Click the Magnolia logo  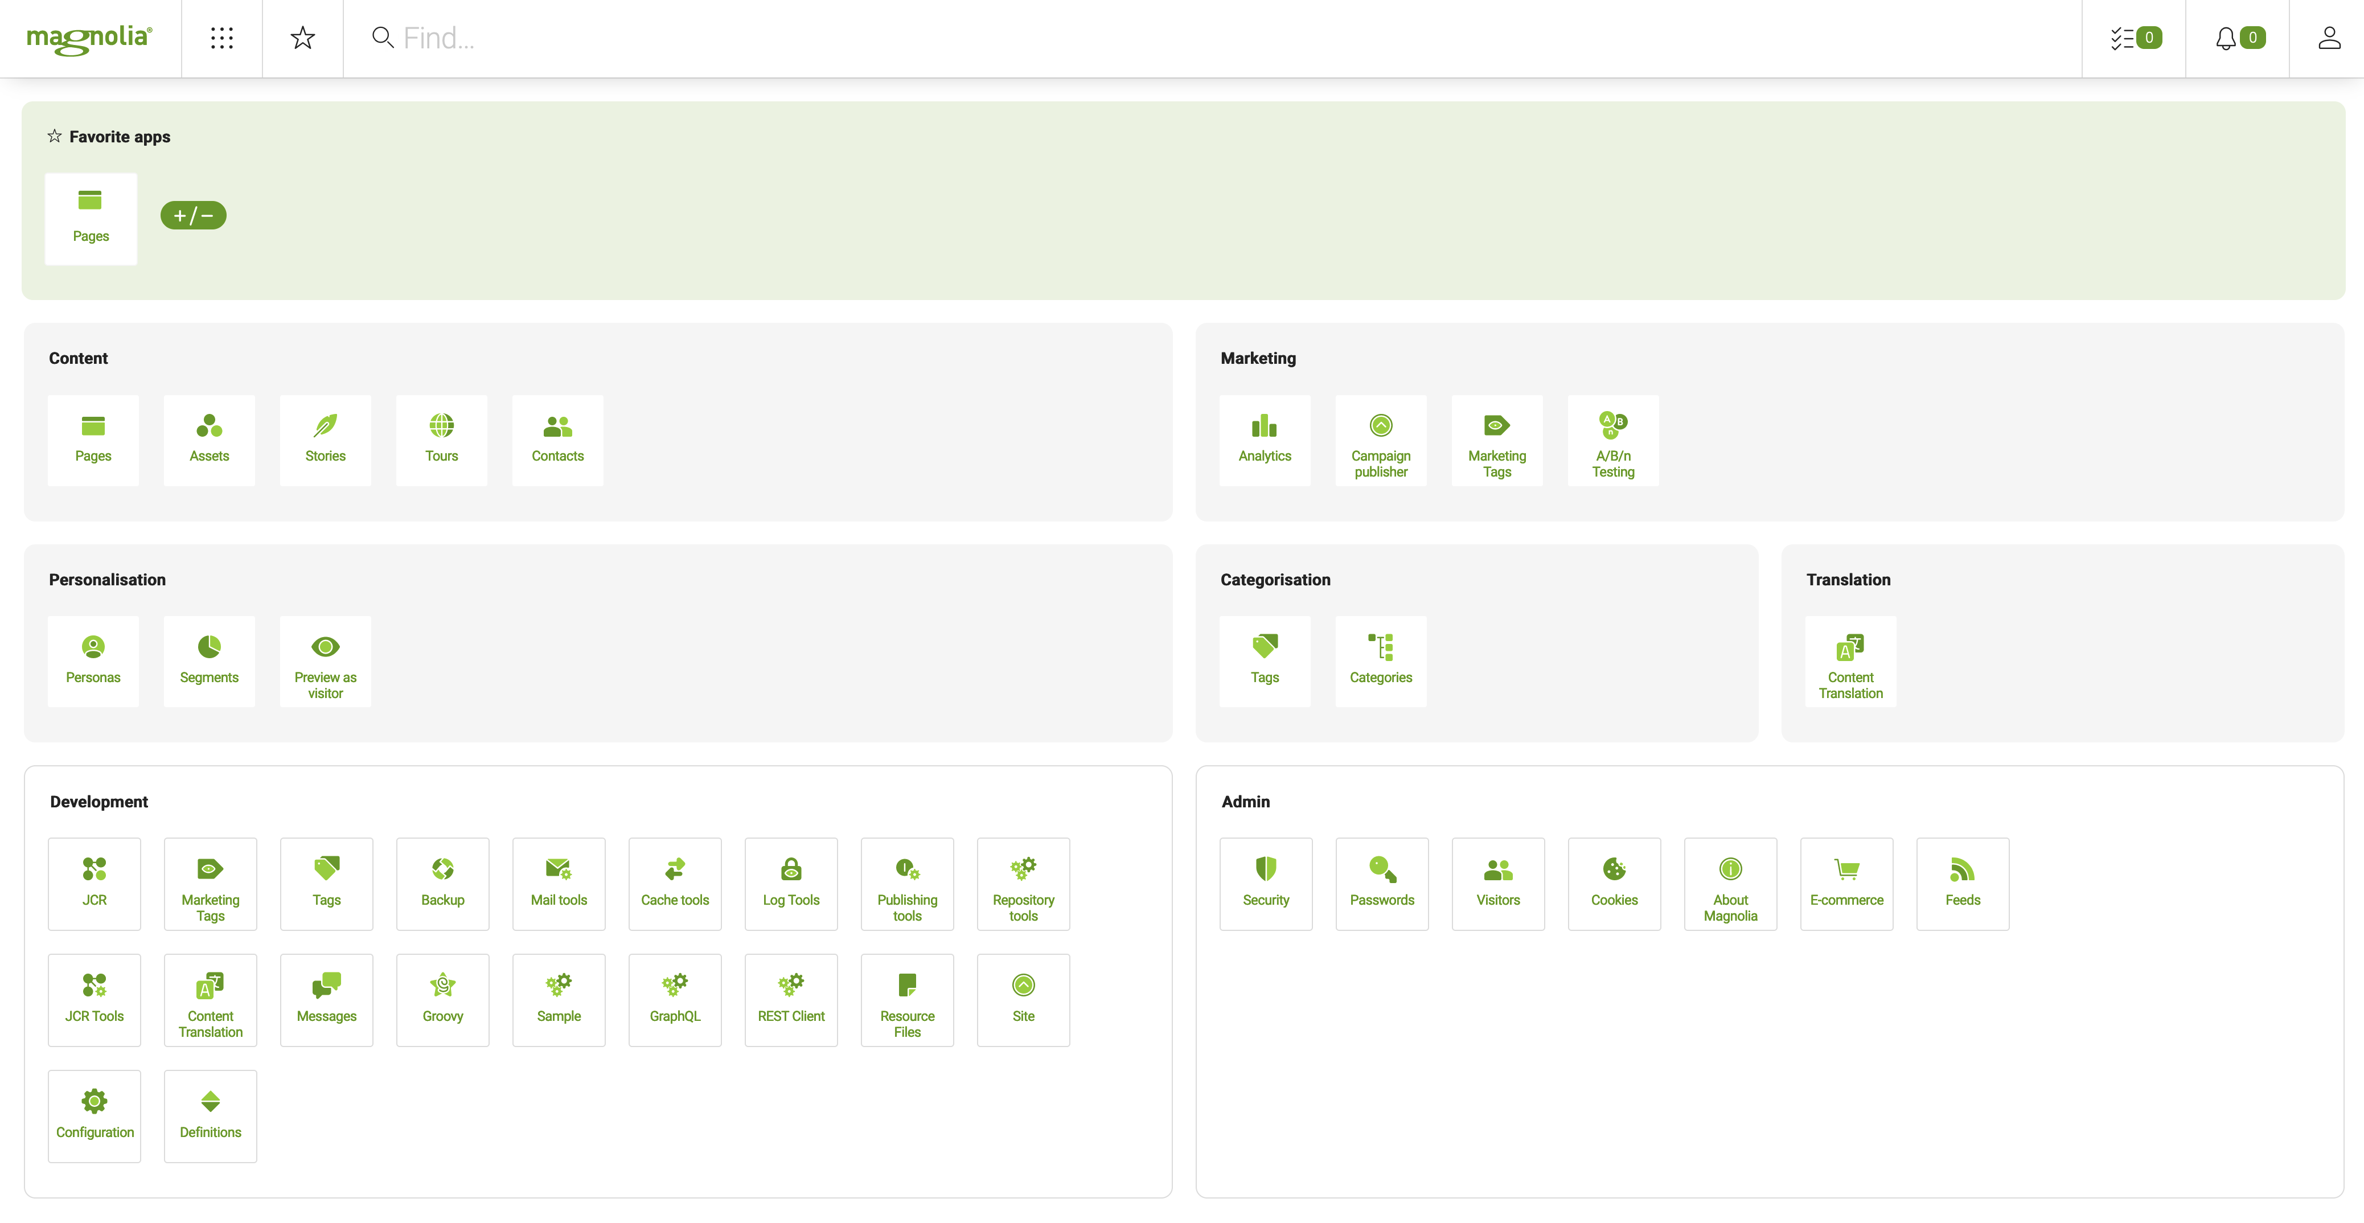pos(90,39)
